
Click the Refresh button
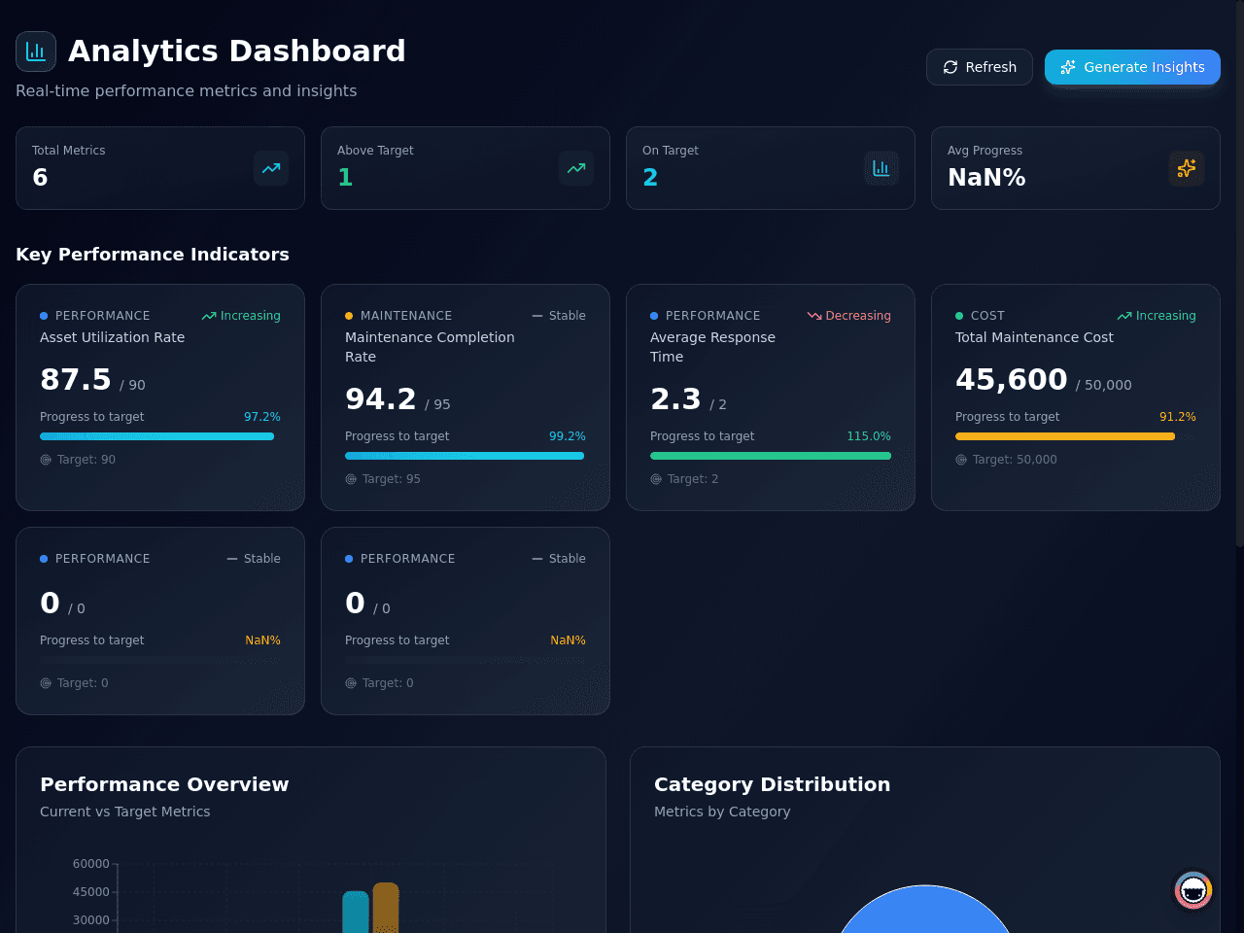pos(980,67)
